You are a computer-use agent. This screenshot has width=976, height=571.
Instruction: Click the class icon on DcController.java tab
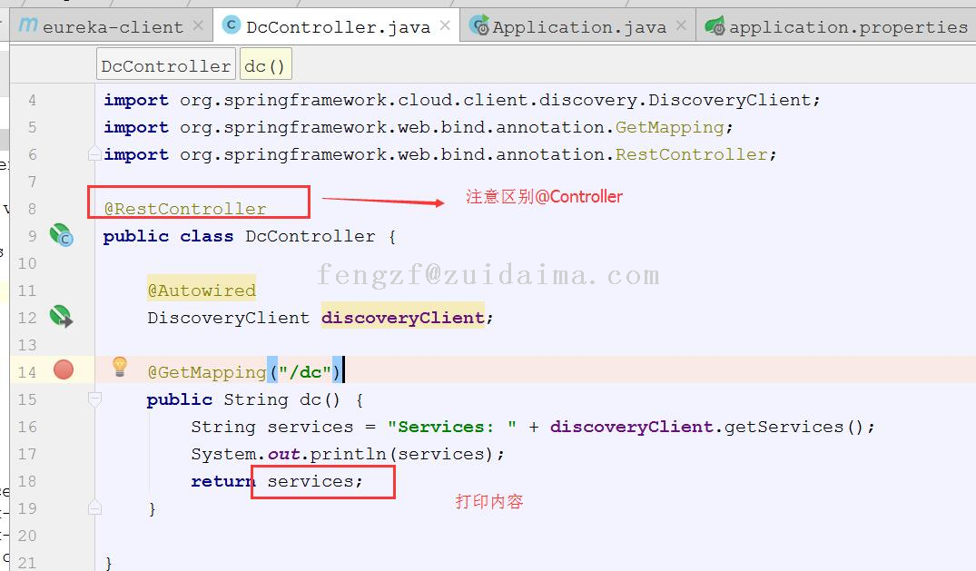pyautogui.click(x=232, y=25)
